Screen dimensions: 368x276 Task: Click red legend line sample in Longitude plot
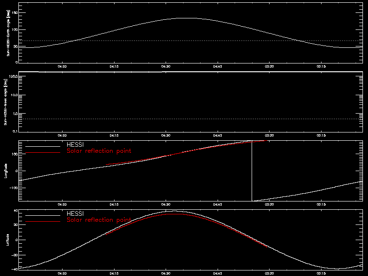tap(43, 153)
